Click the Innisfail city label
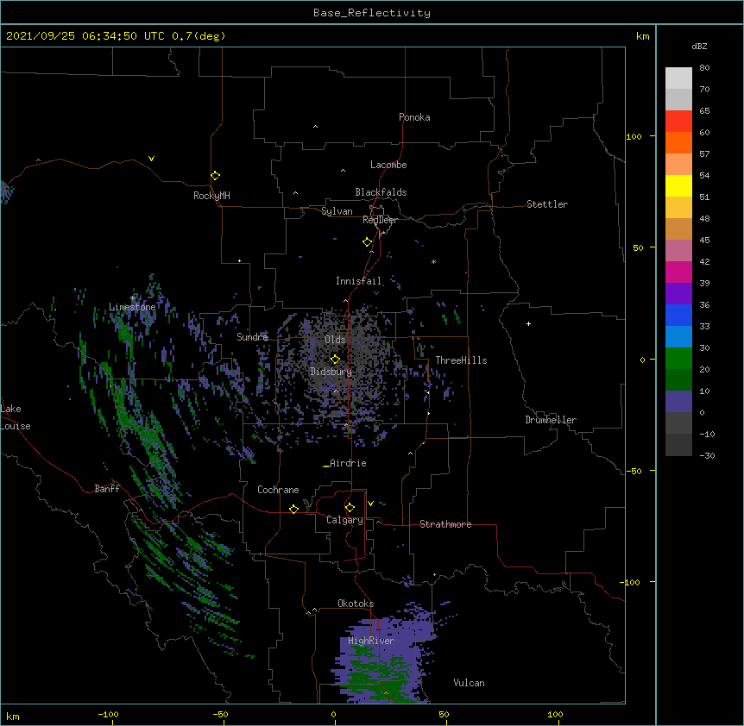 tap(358, 281)
